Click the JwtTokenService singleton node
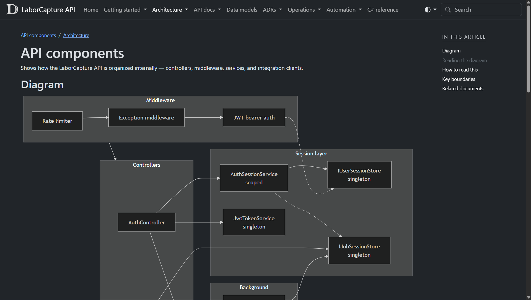 254,222
